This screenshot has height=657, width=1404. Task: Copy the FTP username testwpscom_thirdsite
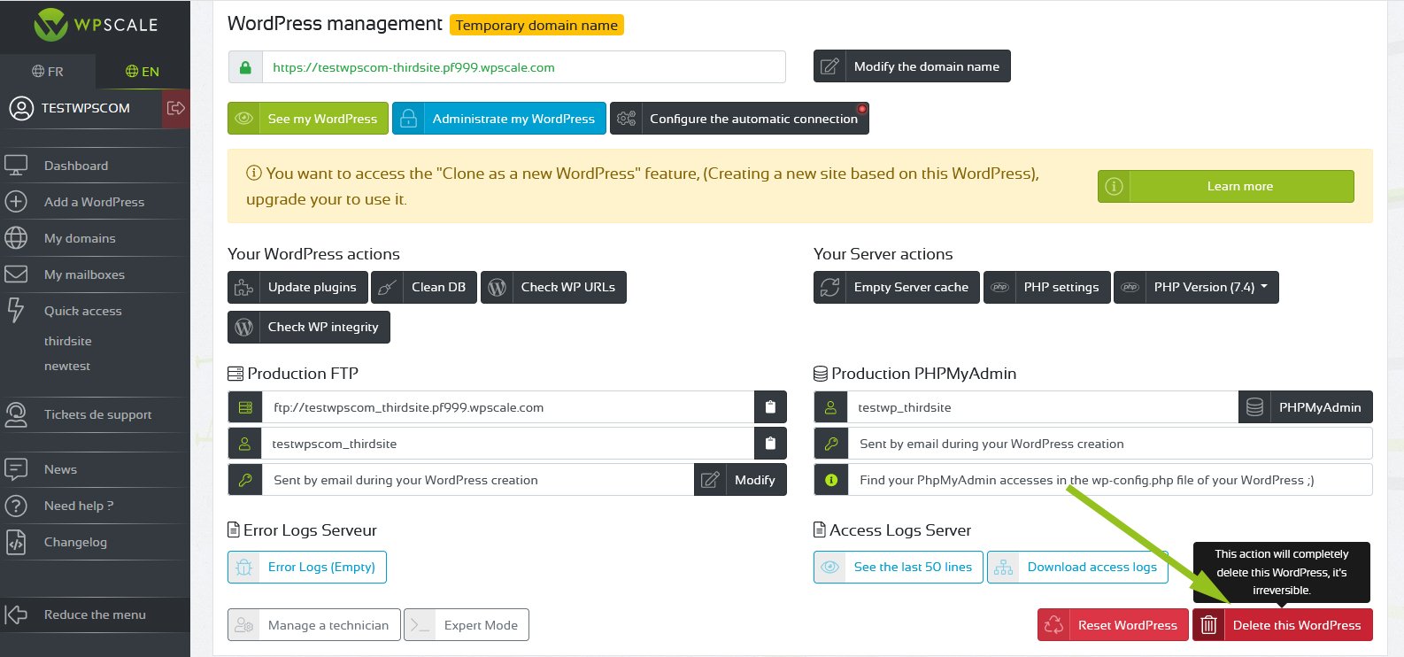coord(769,444)
